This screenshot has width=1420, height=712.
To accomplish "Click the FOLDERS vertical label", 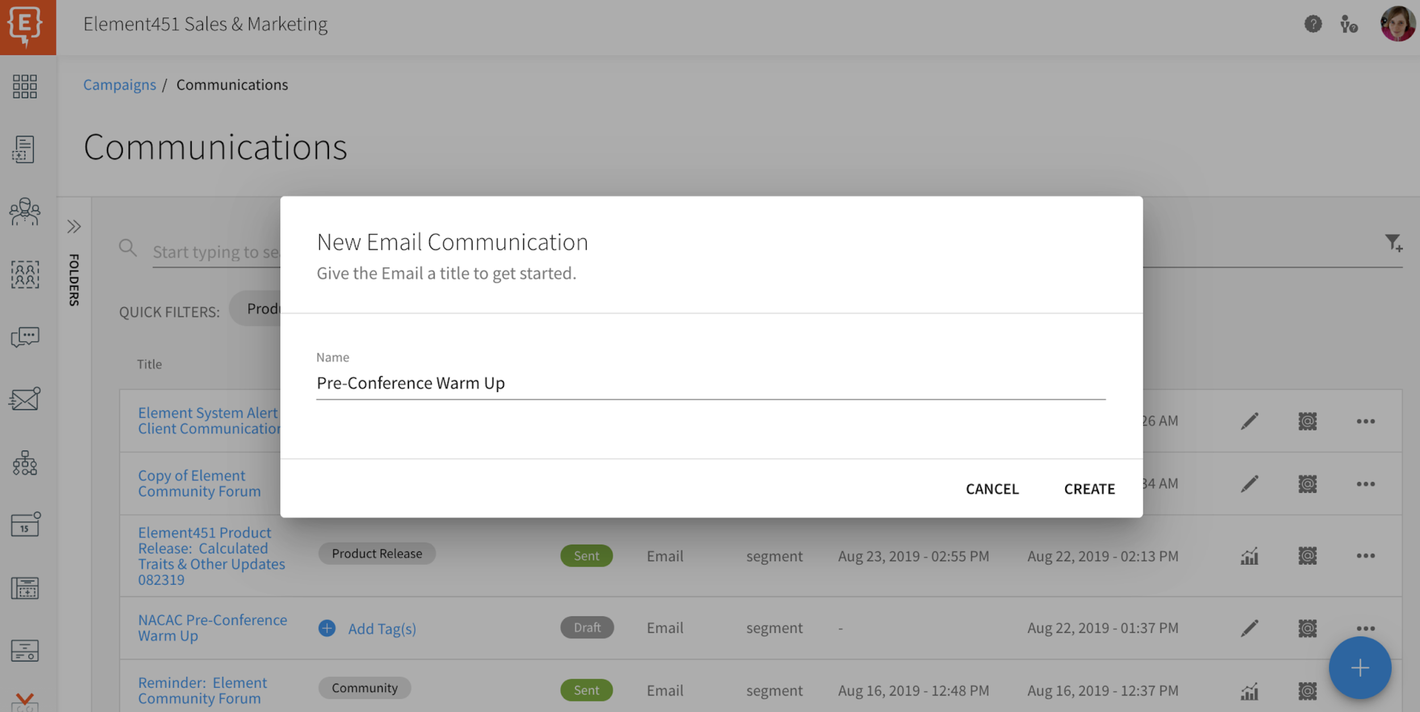I will (x=74, y=280).
